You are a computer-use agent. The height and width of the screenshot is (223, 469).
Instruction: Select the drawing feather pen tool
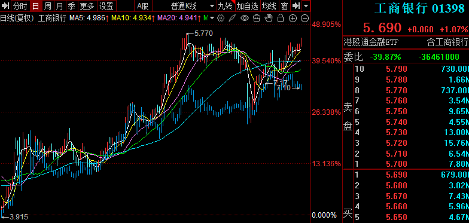click(232, 18)
